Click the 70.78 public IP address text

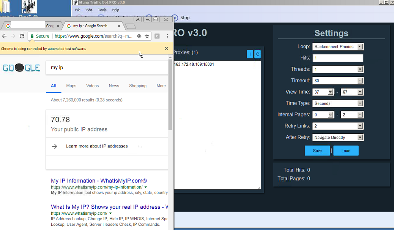click(60, 119)
